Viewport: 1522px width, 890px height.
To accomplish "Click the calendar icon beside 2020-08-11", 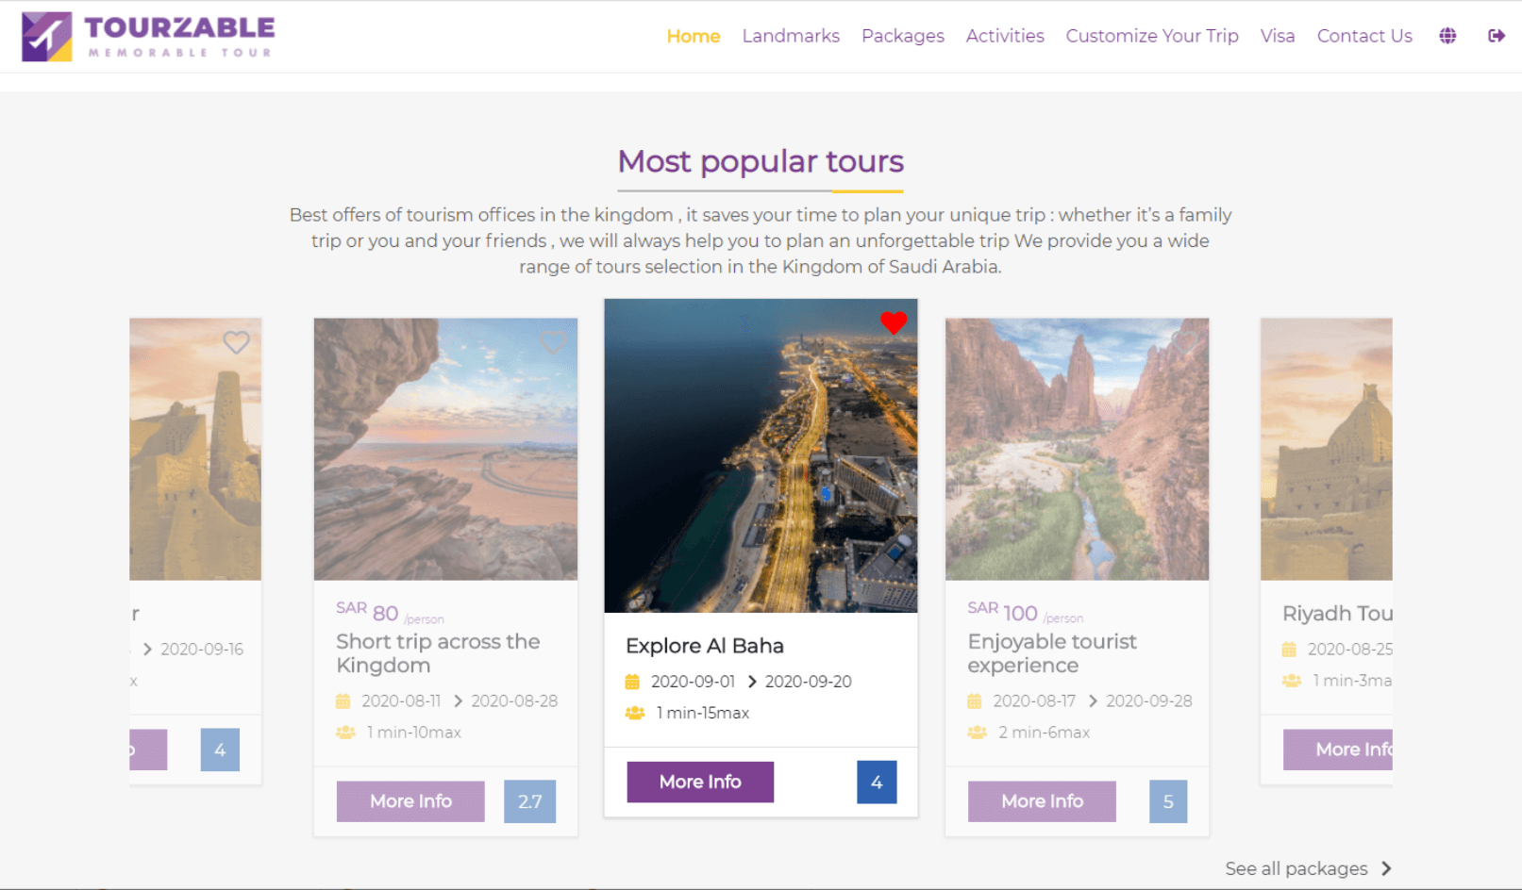I will tap(343, 701).
